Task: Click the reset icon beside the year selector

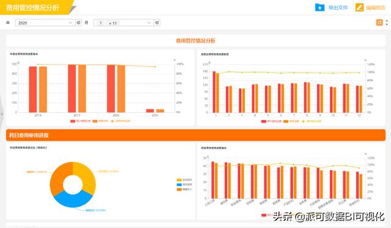Action: coord(78,23)
